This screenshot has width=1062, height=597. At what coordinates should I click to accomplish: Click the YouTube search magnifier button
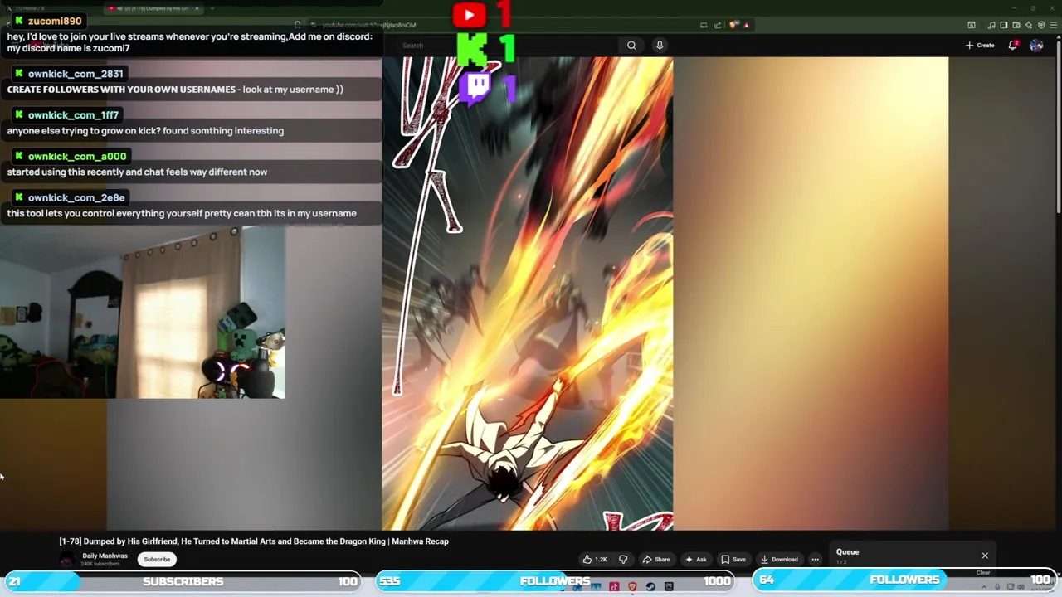pos(631,46)
